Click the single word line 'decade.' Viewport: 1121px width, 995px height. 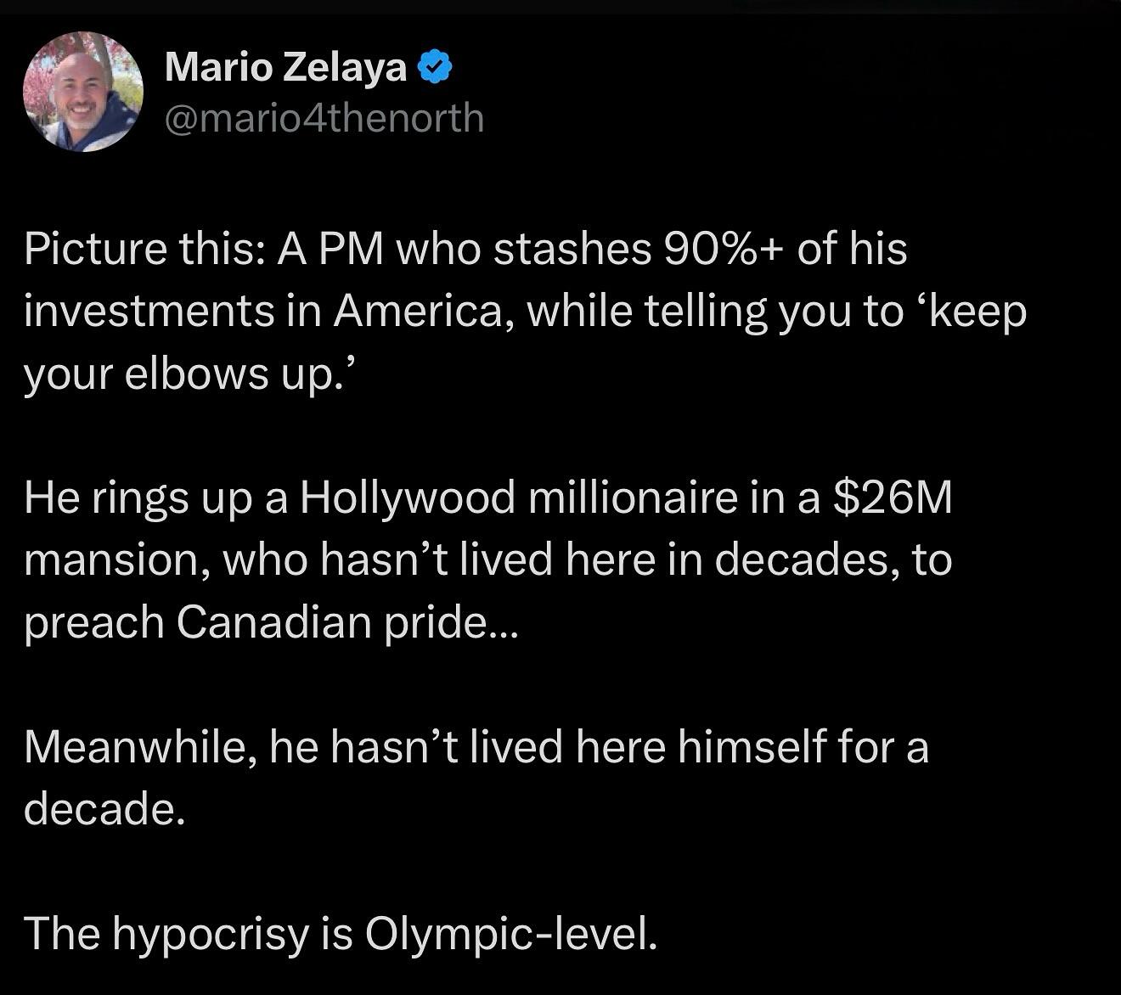tap(104, 808)
